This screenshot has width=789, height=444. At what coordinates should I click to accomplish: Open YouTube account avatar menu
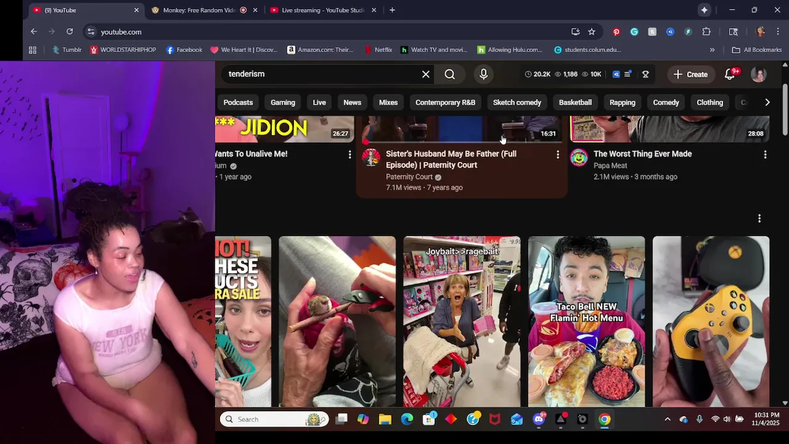[x=758, y=74]
